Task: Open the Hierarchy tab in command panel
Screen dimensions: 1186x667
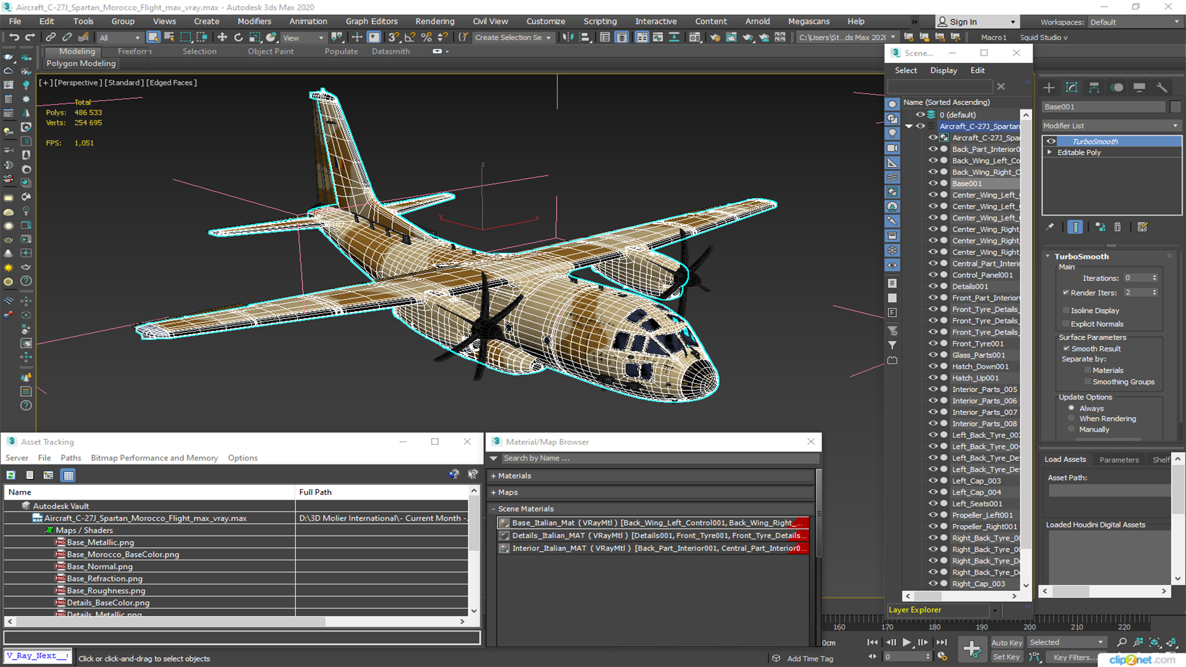Action: (1094, 88)
